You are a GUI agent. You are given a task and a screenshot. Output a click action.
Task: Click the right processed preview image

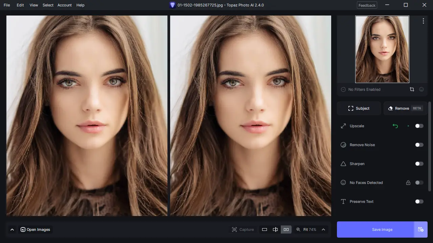tap(251, 116)
